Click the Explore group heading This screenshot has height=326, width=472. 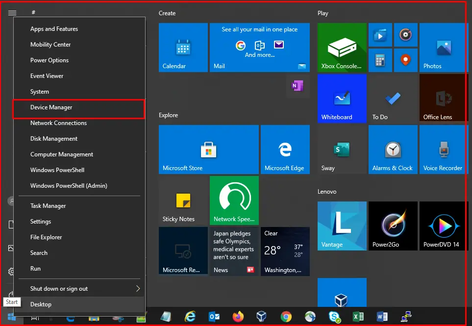click(x=168, y=115)
